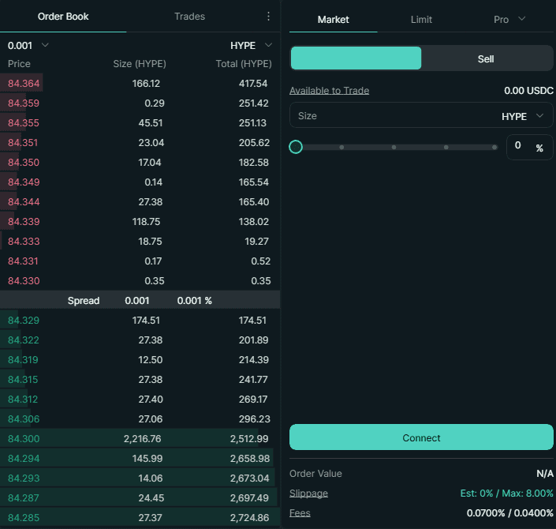The width and height of the screenshot is (556, 529).
Task: Select bid price 84.306
Action: click(24, 419)
